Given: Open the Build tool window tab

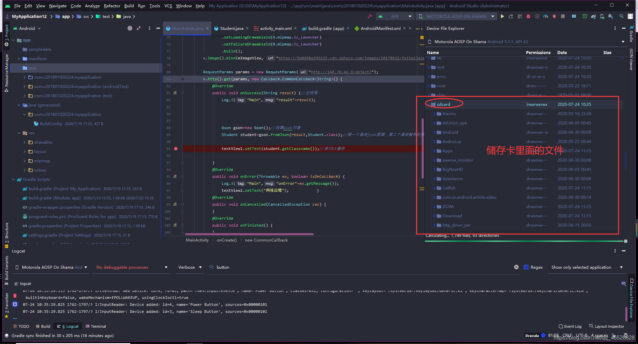Looking at the screenshot, I should 43,326.
